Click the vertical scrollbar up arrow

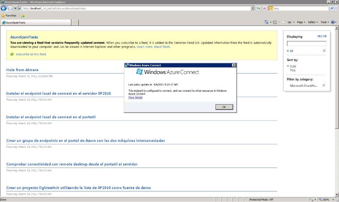point(337,28)
